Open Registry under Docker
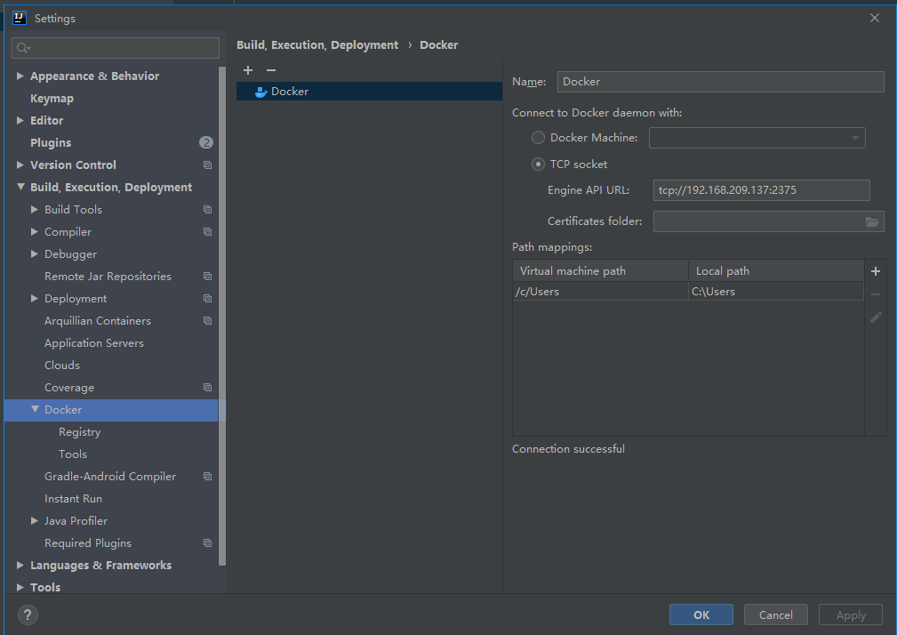The image size is (897, 635). click(79, 432)
